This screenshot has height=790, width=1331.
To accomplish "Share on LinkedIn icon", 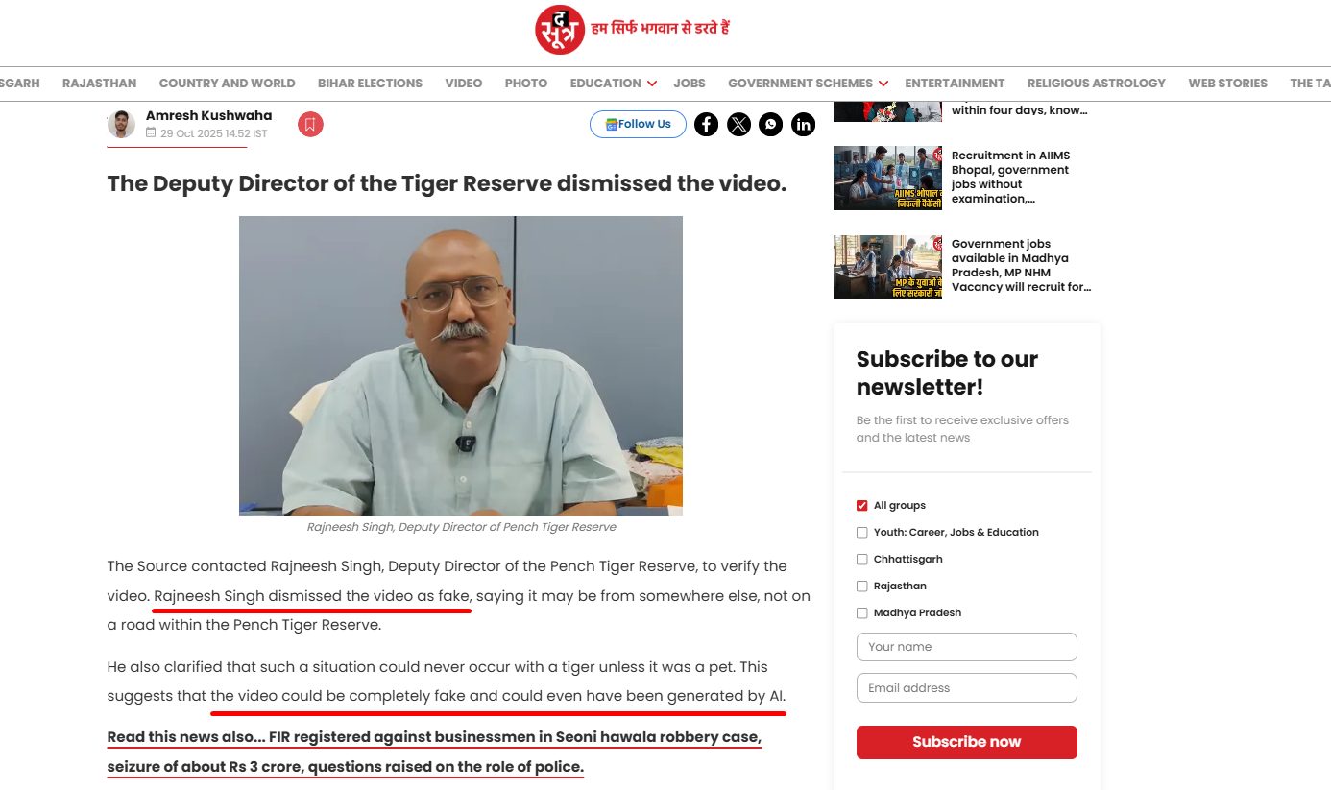I will click(803, 124).
